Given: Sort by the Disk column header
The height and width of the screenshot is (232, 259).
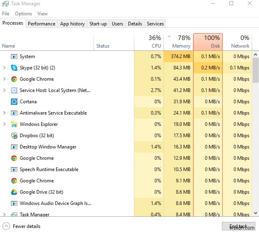Looking at the screenshot, I should tap(208, 42).
